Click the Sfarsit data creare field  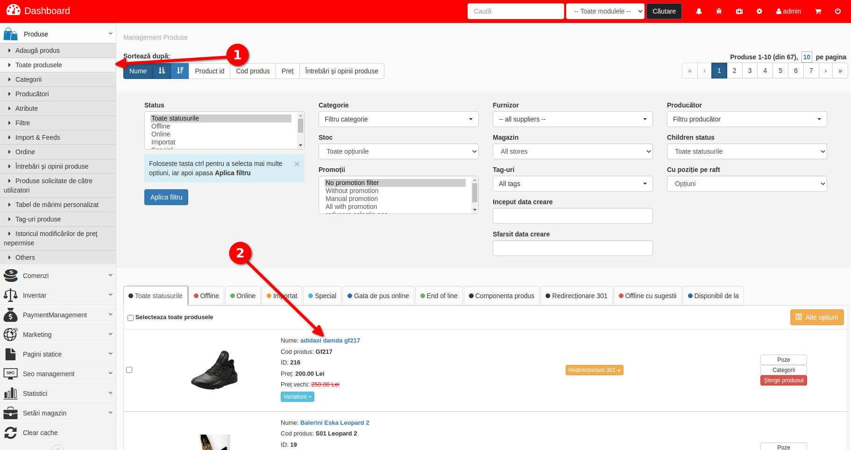(x=573, y=248)
